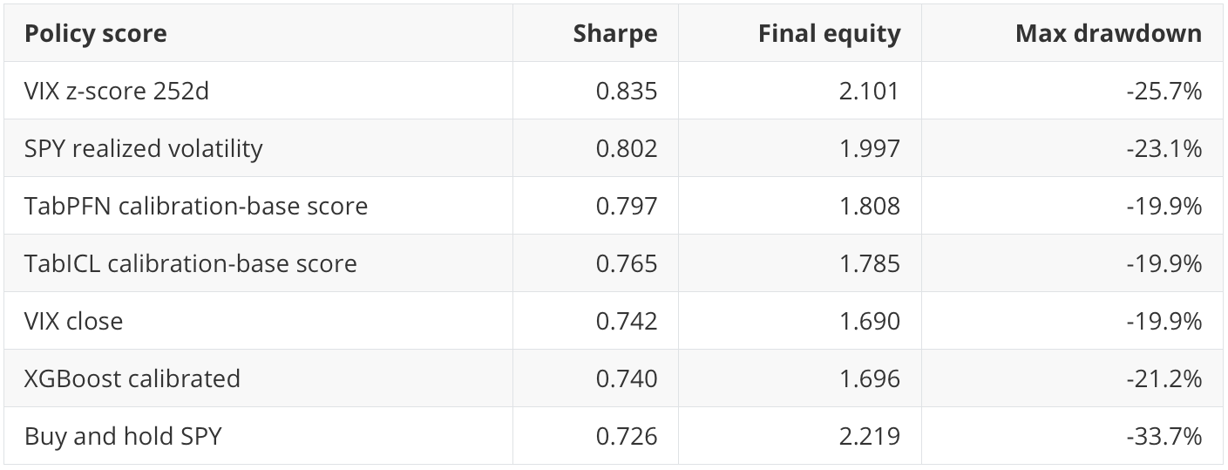1228x470 pixels.
Task: Select the Buy and hold SPY label
Action: coord(123,436)
